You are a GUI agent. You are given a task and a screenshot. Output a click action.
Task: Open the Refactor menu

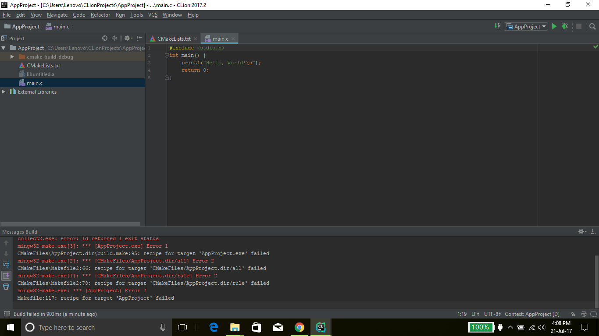(100, 15)
